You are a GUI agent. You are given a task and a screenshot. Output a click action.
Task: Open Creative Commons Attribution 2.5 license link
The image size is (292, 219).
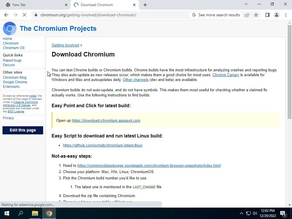pos(20,104)
